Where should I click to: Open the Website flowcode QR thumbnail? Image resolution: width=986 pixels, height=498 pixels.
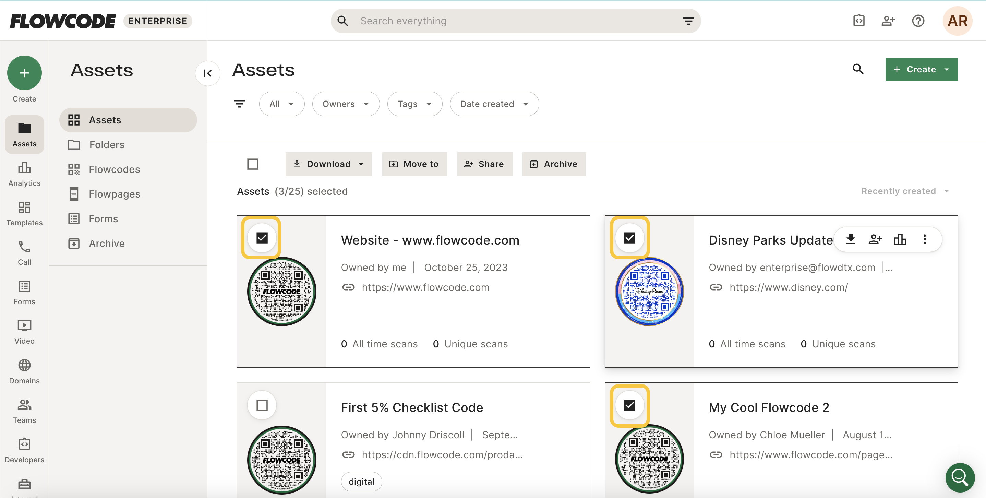point(282,291)
